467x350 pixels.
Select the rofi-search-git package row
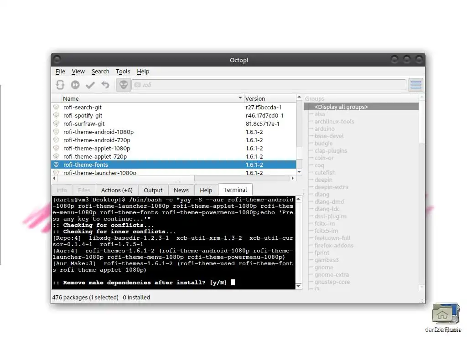pos(174,107)
